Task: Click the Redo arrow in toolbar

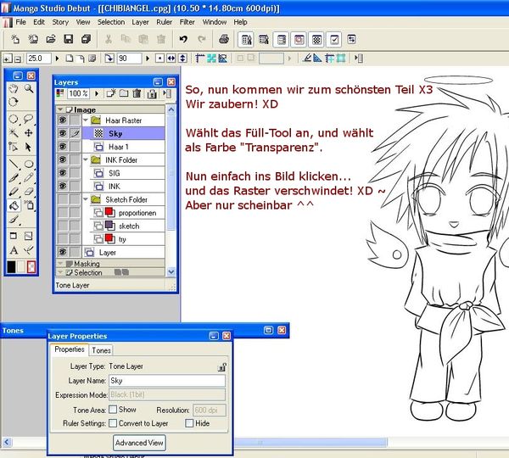Action: [202, 39]
